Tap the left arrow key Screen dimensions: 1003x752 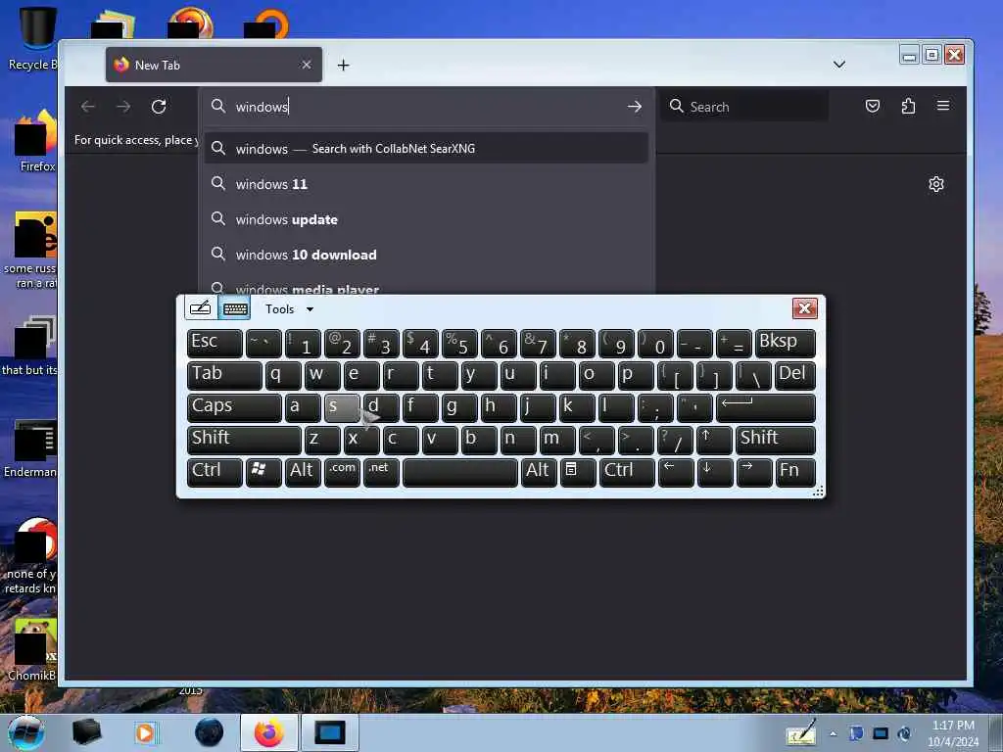point(676,472)
